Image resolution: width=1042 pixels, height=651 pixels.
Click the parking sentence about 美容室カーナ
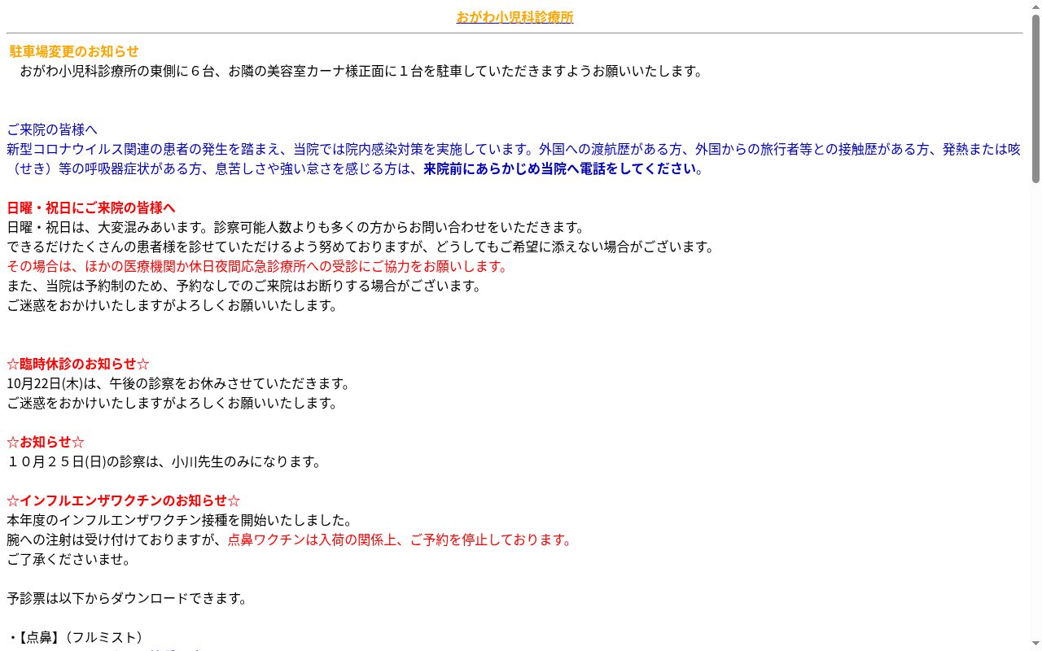[x=361, y=71]
